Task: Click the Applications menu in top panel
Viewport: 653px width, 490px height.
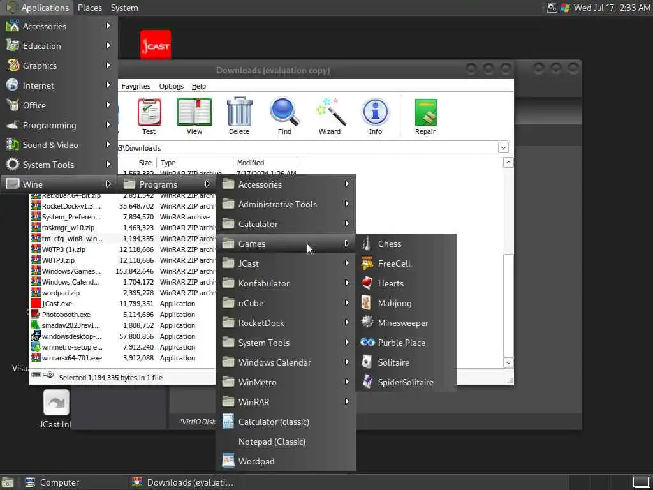Action: (x=38, y=8)
